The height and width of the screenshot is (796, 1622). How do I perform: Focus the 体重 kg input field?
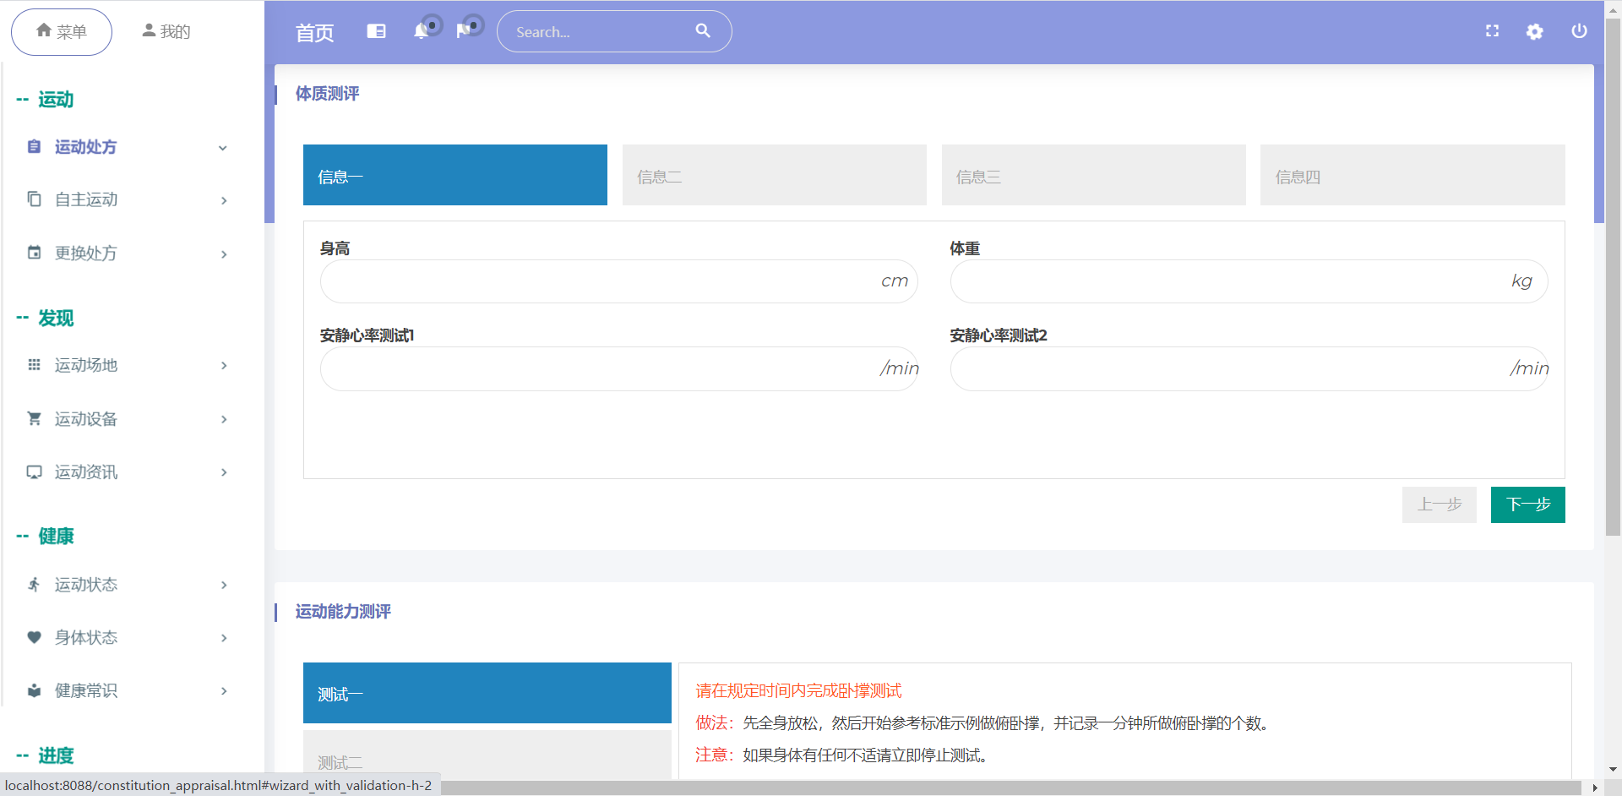1249,281
